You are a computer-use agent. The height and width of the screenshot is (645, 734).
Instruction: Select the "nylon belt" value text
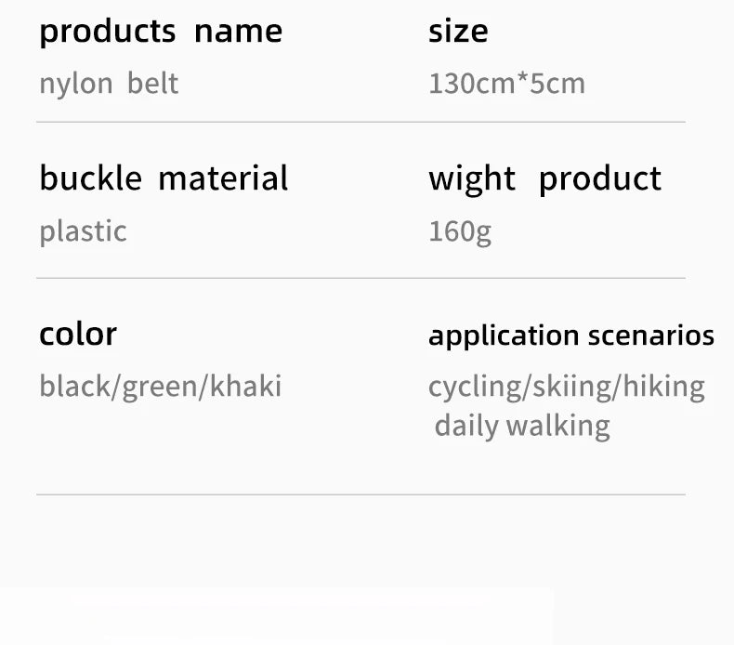(x=108, y=84)
